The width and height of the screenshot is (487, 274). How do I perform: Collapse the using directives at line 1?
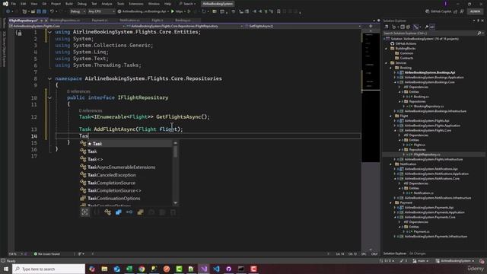[x=49, y=32]
